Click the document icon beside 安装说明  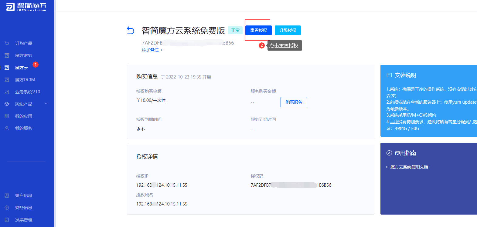point(389,75)
